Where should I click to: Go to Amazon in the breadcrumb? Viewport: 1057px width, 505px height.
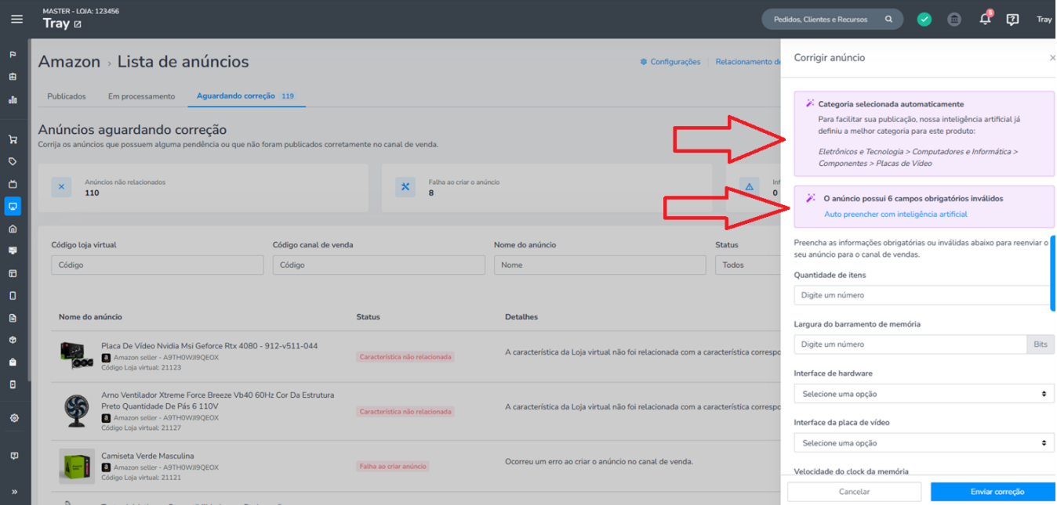tap(69, 62)
